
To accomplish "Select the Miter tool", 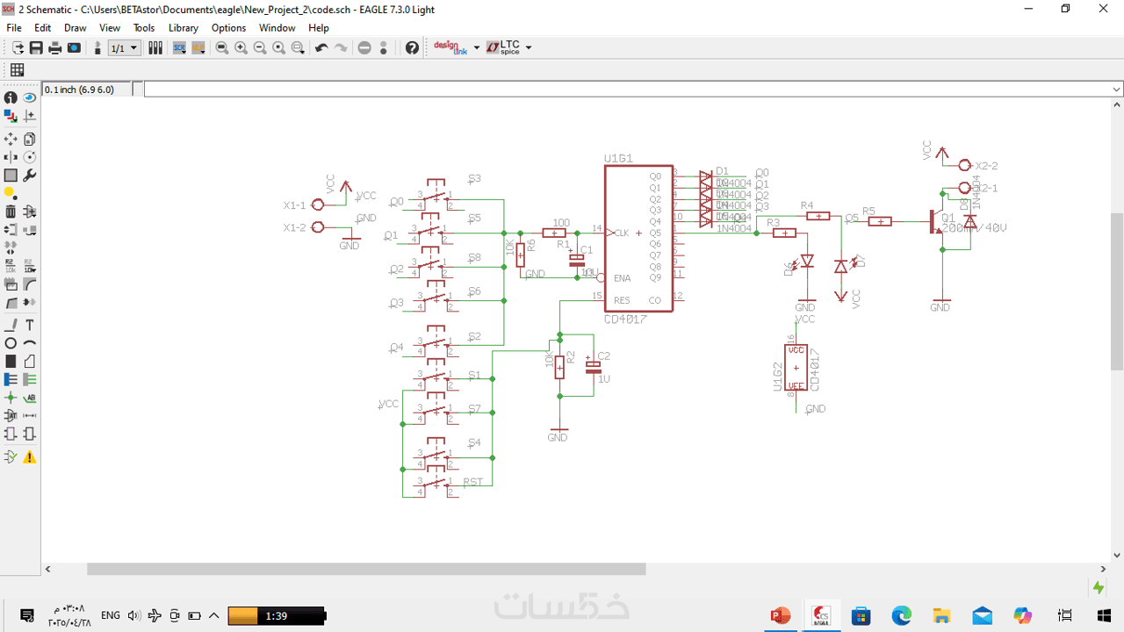I will [29, 284].
